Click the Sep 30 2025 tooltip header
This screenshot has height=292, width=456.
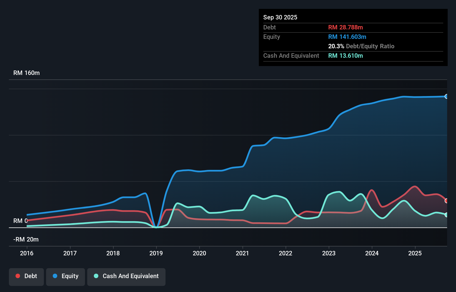280,17
